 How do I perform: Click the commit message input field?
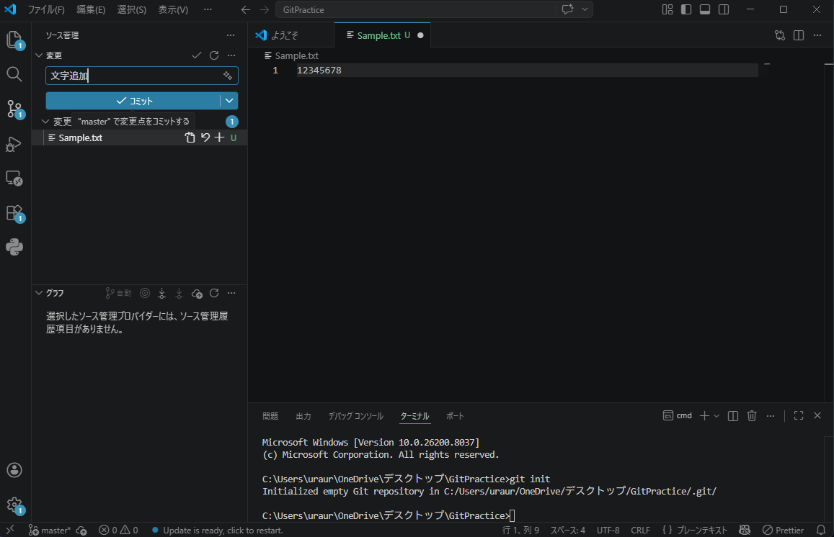pos(133,76)
